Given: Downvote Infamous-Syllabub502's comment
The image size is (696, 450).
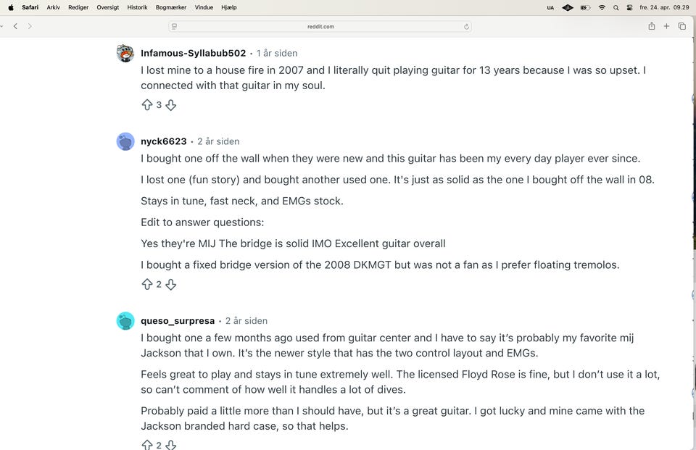Looking at the screenshot, I should (x=171, y=105).
